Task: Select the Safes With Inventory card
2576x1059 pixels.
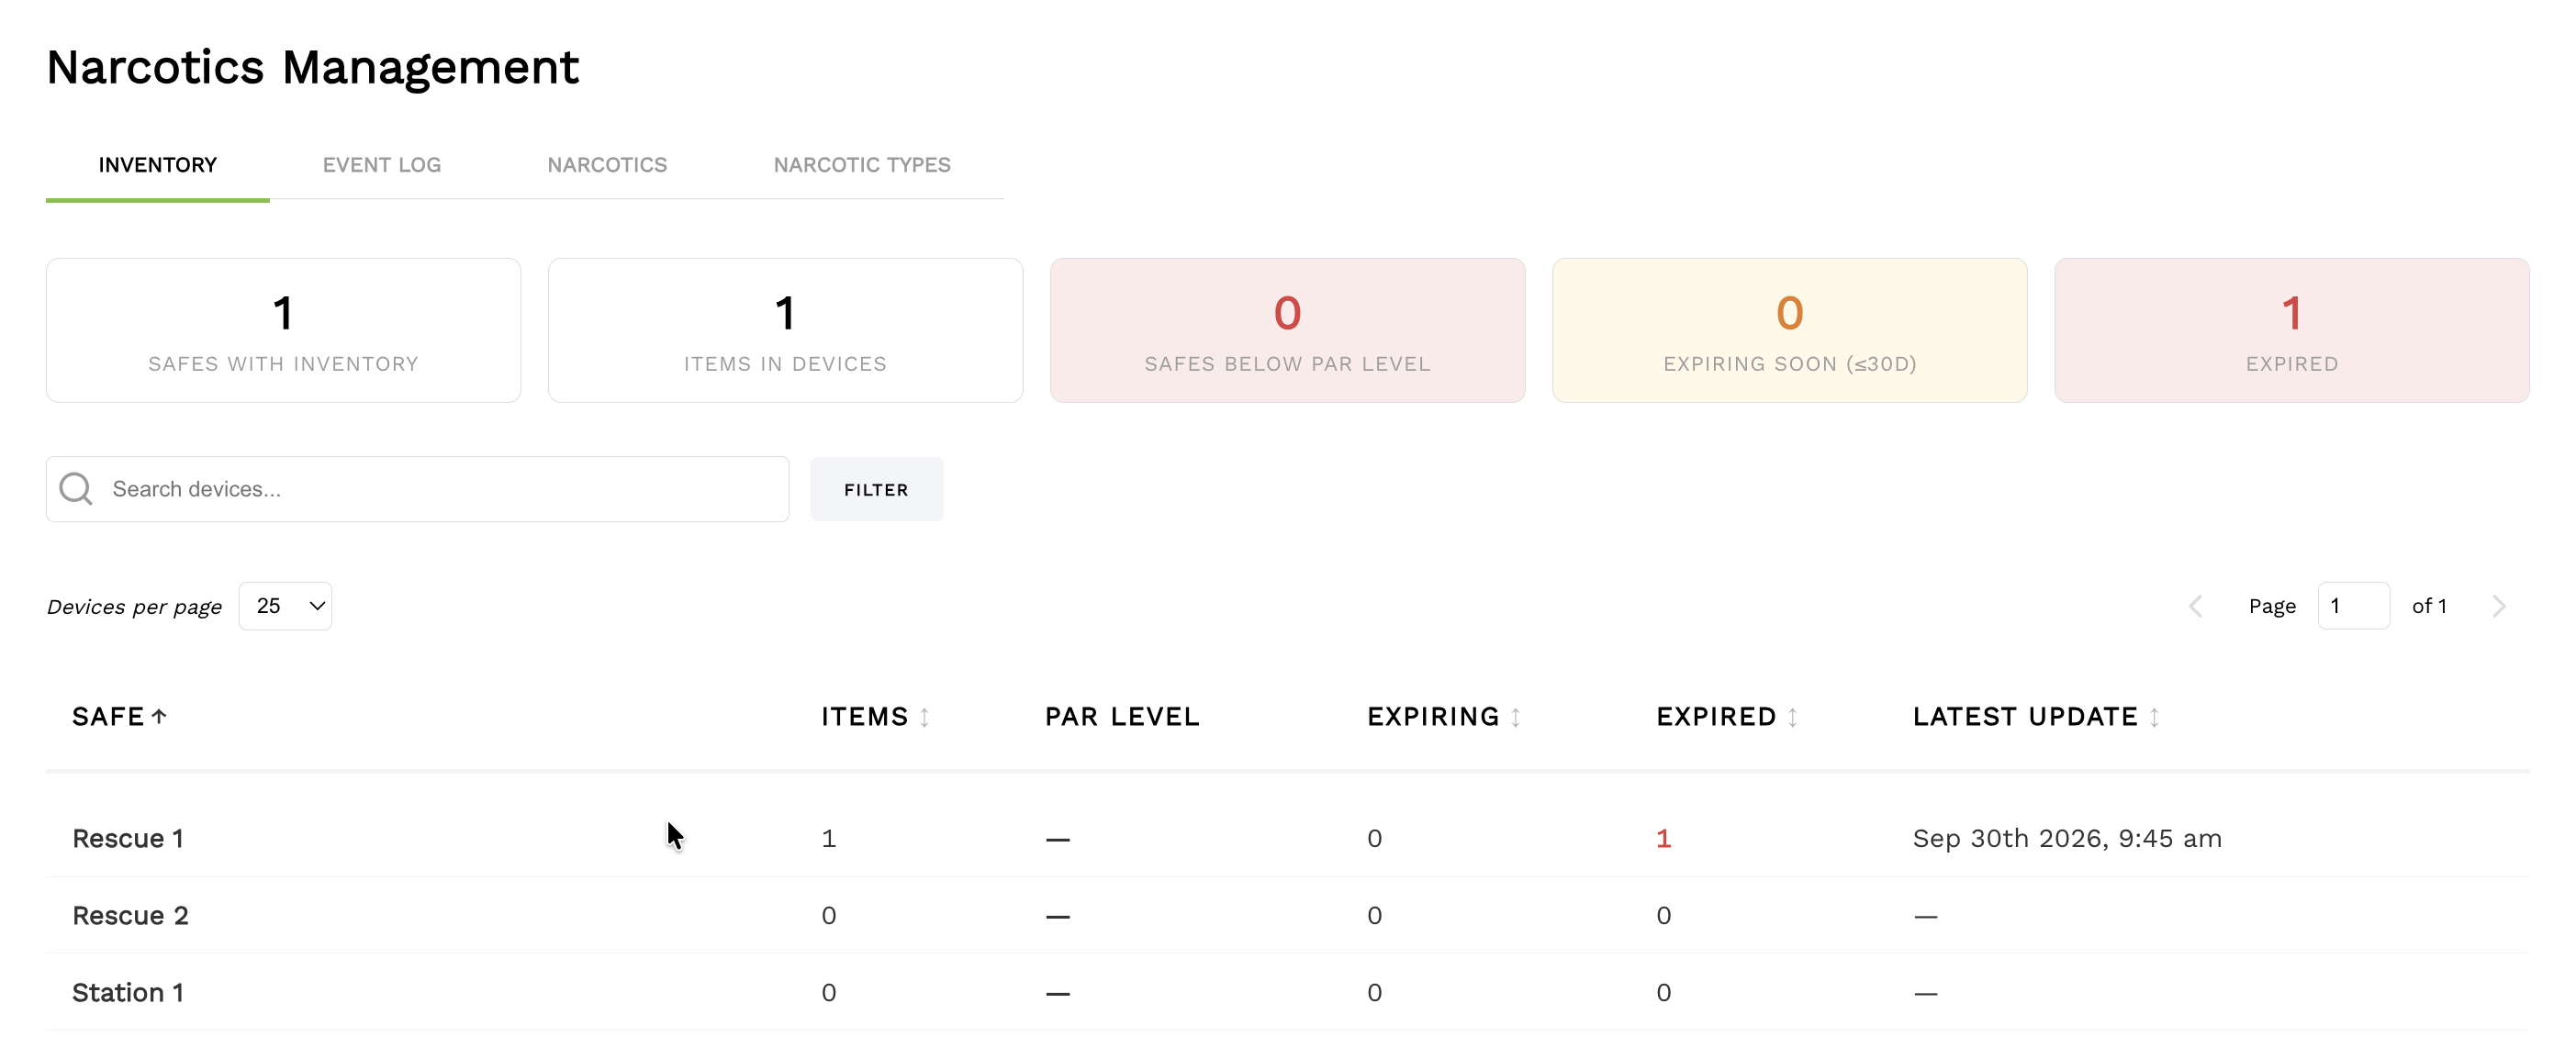Action: (284, 331)
